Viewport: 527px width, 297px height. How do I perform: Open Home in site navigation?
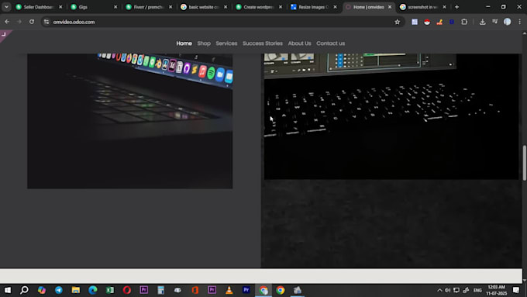coord(184,43)
